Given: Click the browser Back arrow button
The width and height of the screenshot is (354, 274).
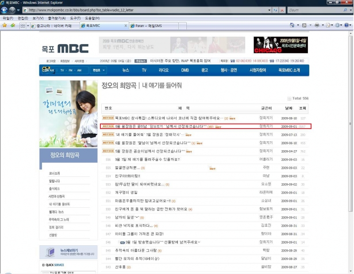Looking at the screenshot, I should [x=5, y=10].
